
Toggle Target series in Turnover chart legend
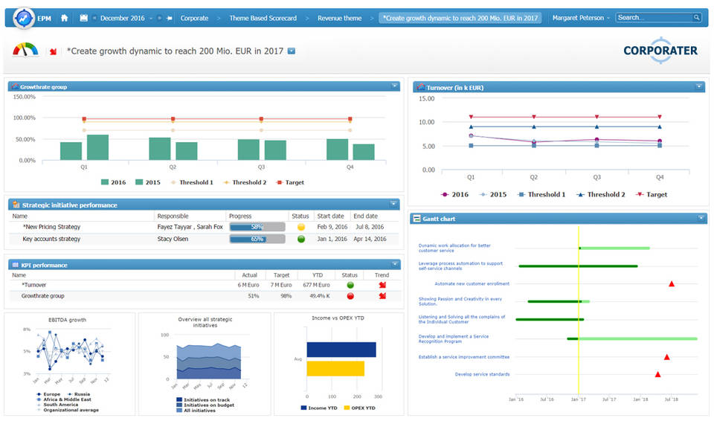(x=652, y=194)
